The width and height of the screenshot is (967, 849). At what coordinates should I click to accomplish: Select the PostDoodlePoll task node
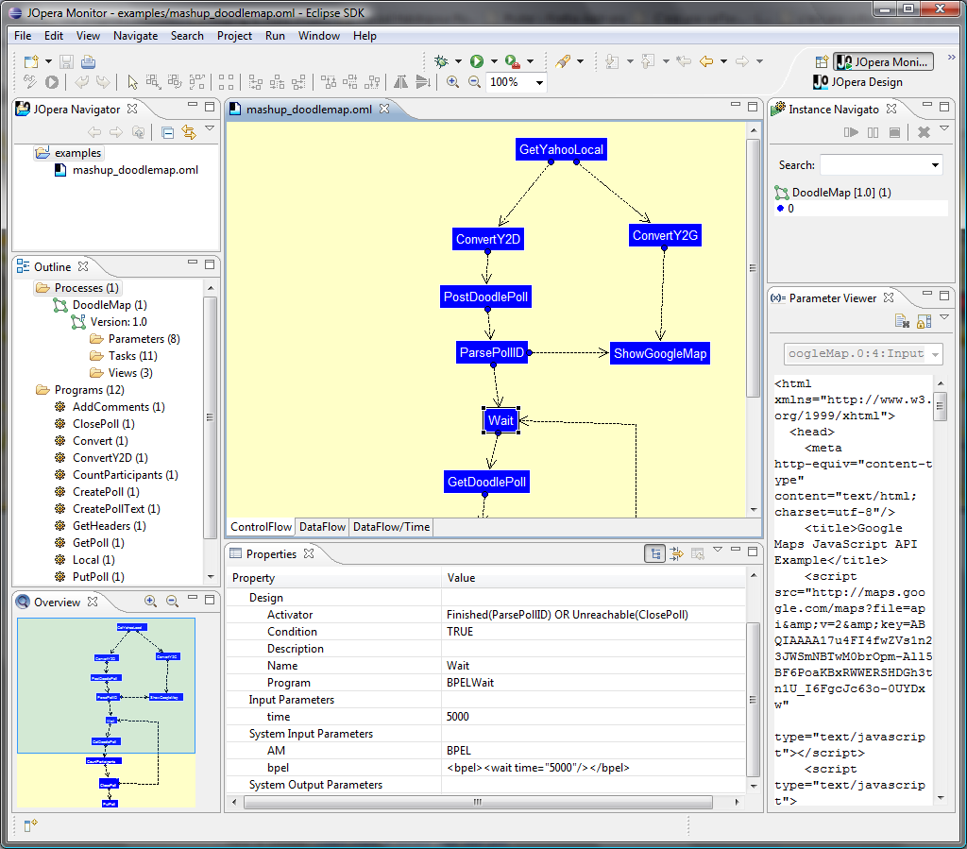485,297
